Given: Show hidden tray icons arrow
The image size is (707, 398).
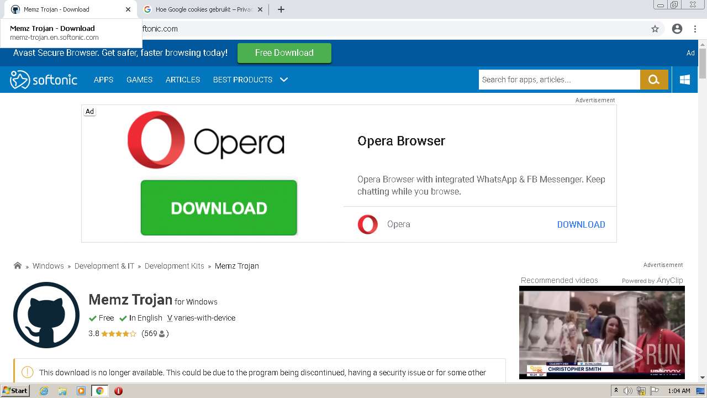Looking at the screenshot, I should (616, 391).
